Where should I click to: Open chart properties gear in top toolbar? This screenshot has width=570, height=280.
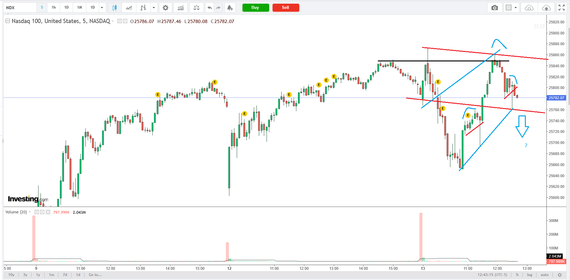(x=165, y=8)
